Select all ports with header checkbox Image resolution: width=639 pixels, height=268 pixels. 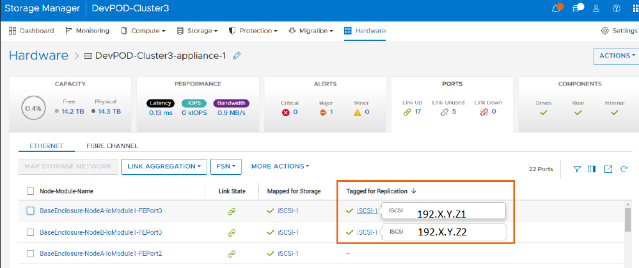pos(31,191)
